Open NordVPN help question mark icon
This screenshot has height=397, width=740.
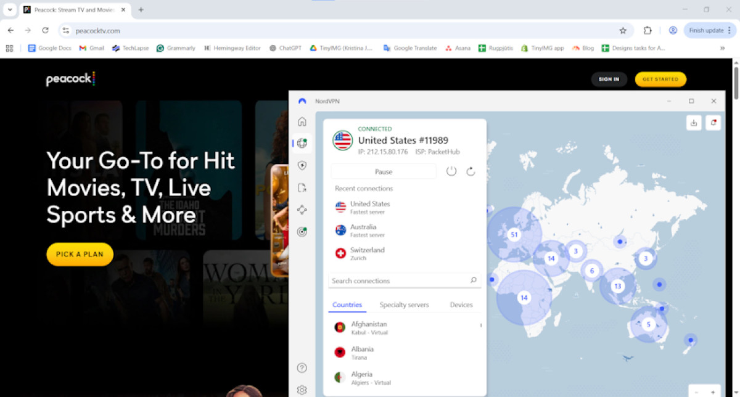pos(302,368)
